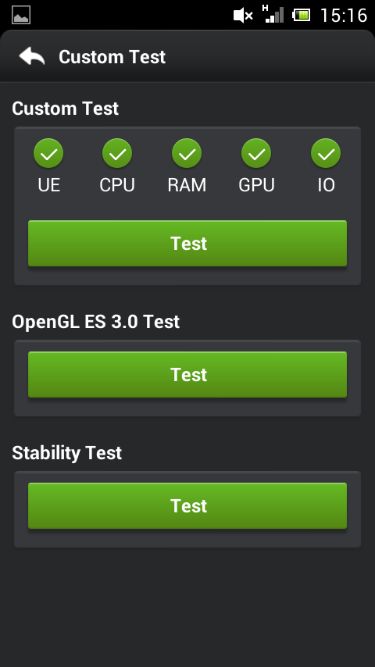Select the Custom Test title in header

tap(112, 57)
